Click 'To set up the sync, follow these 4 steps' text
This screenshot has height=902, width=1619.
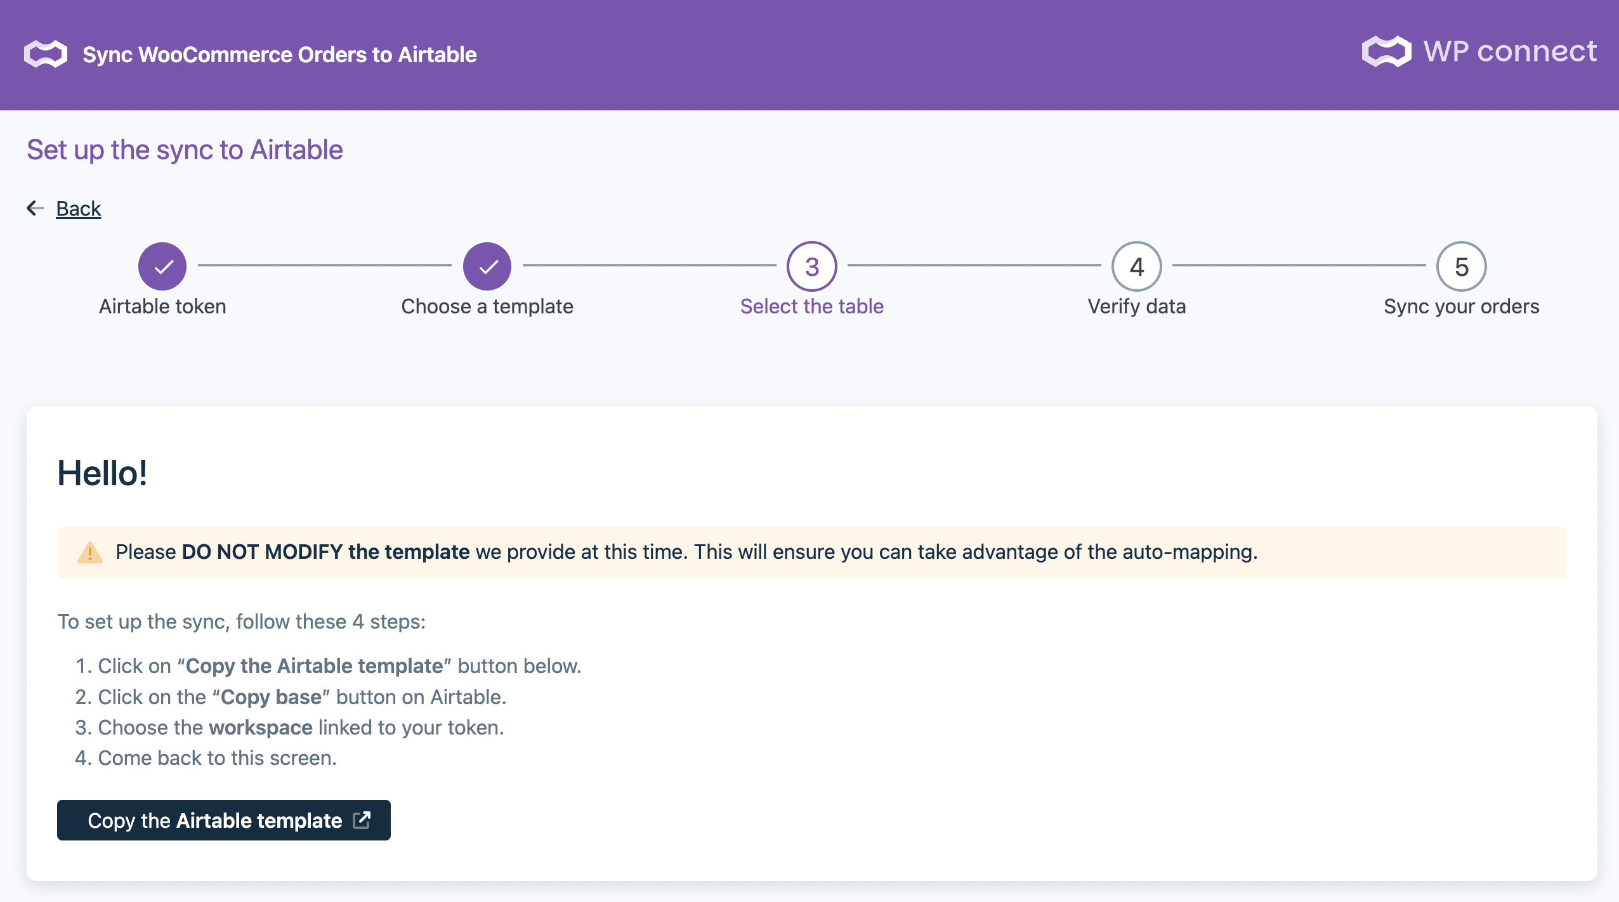pos(242,622)
